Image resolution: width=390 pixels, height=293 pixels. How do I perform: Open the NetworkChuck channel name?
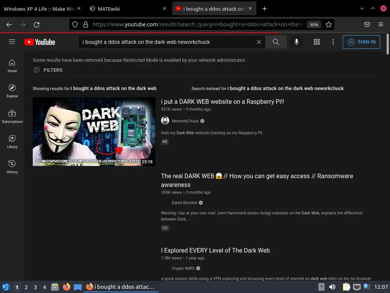(185, 121)
